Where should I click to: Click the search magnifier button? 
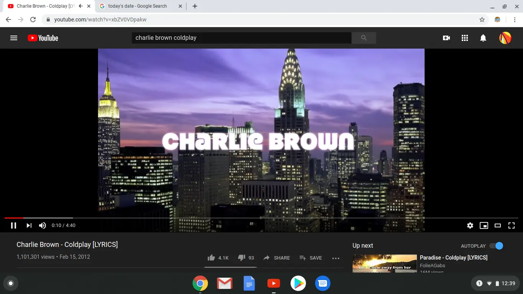(x=364, y=38)
